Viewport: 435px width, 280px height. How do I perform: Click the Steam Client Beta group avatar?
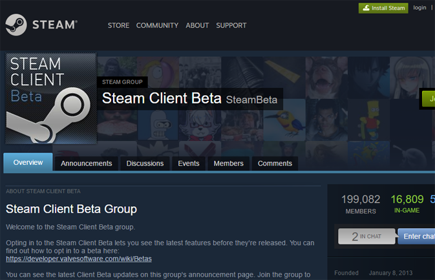(51, 98)
